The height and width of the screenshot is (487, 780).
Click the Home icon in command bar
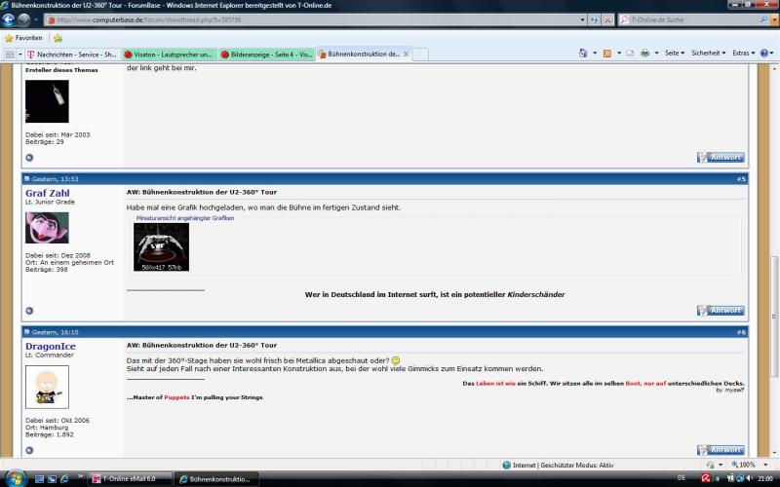pyautogui.click(x=583, y=54)
